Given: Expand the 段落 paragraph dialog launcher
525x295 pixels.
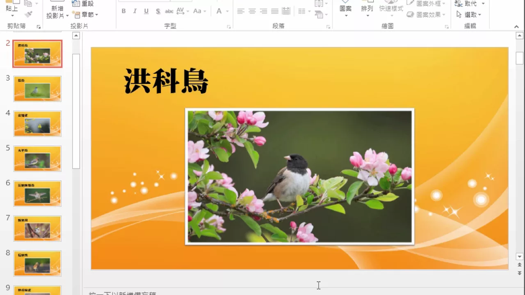Looking at the screenshot, I should 328,27.
